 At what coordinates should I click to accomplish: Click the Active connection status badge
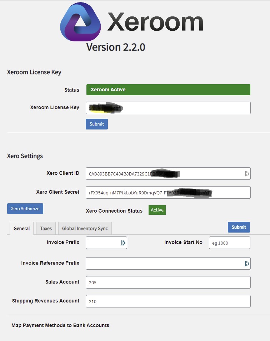pyautogui.click(x=157, y=210)
